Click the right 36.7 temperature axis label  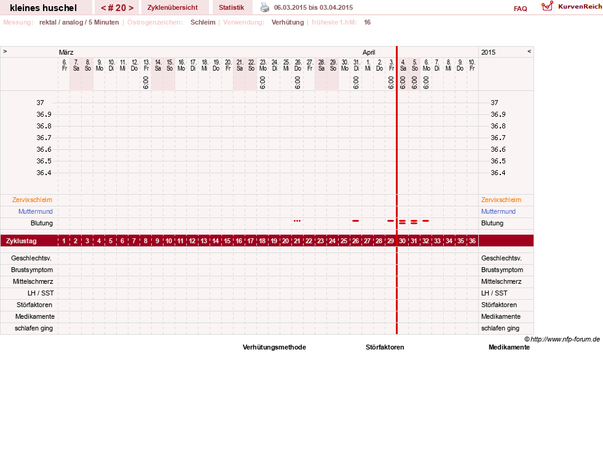coord(498,138)
